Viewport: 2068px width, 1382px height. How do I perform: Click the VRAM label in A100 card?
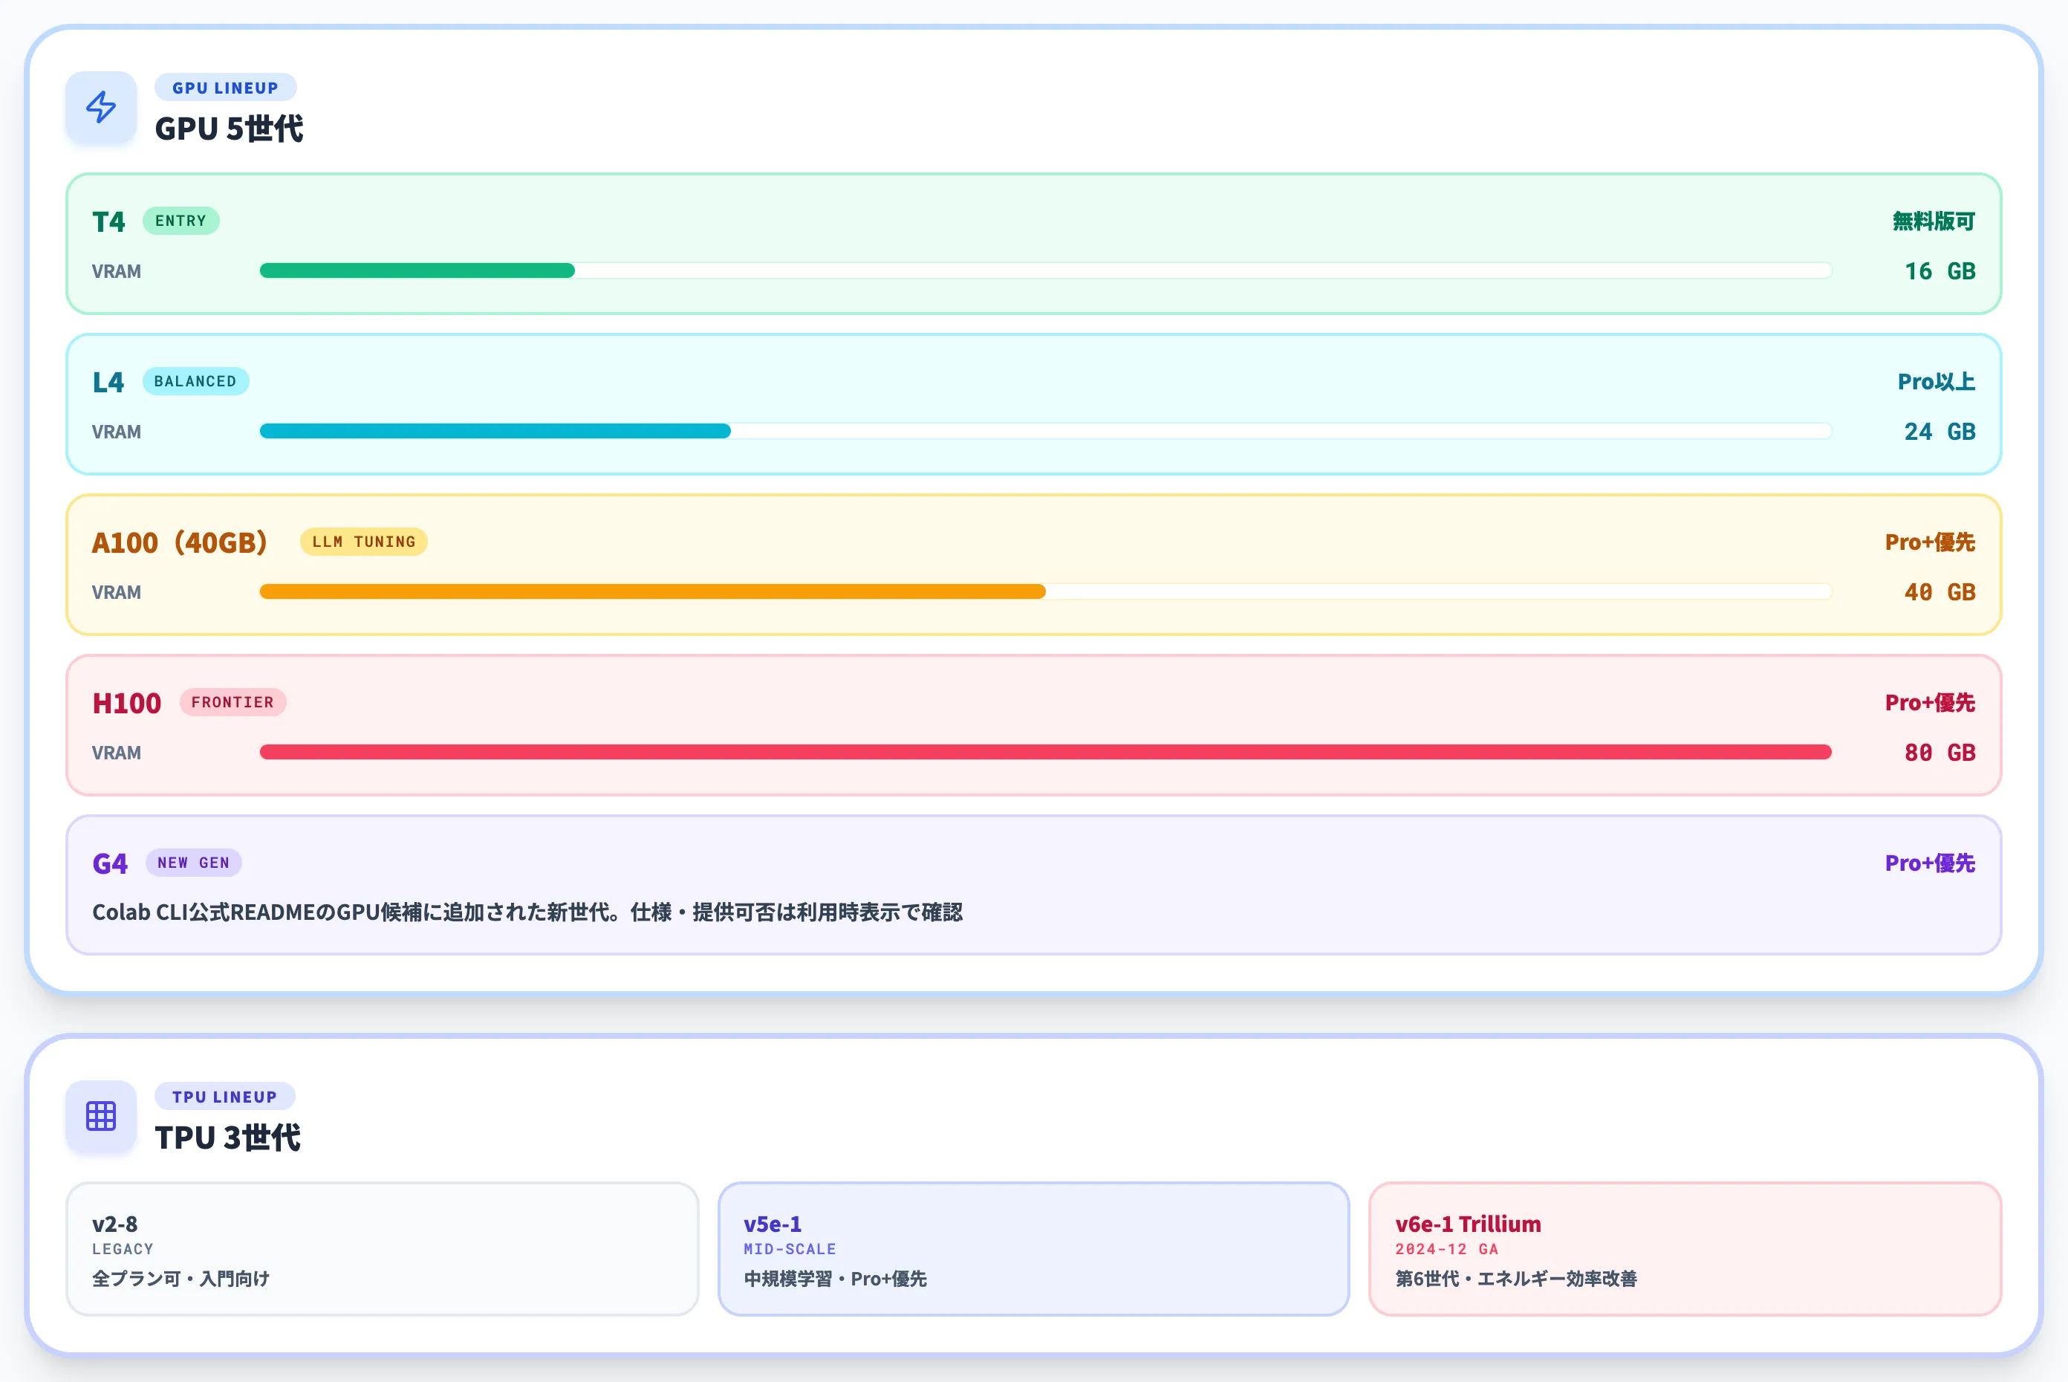(x=117, y=592)
